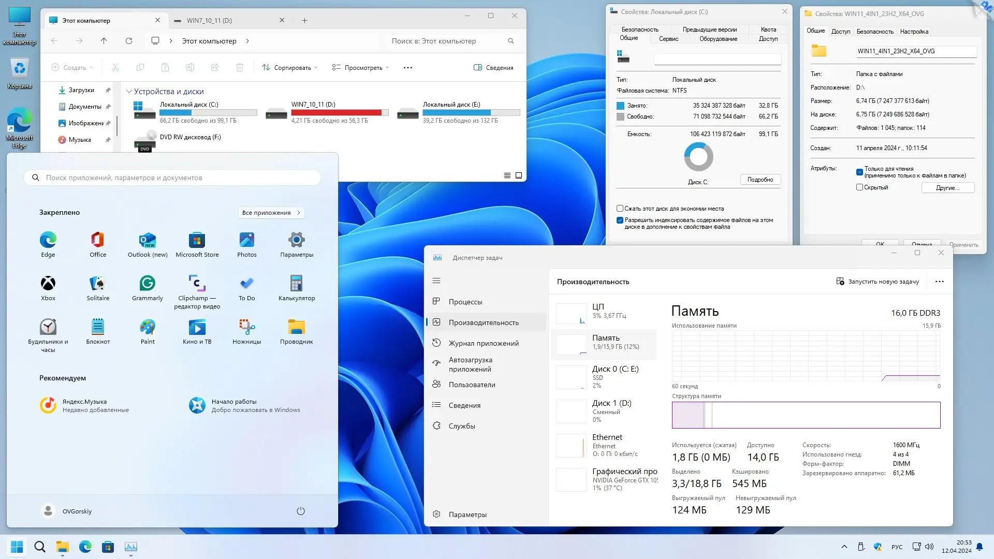Enable the compress this disk checkbox
Image resolution: width=994 pixels, height=559 pixels.
pyautogui.click(x=620, y=209)
